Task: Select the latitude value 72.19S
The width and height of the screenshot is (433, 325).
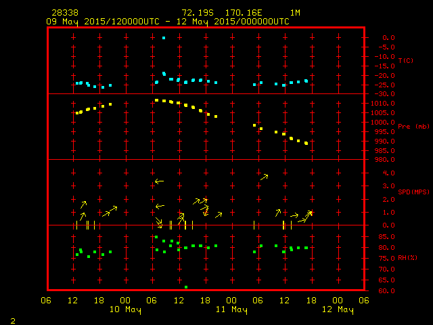Action: pos(198,13)
